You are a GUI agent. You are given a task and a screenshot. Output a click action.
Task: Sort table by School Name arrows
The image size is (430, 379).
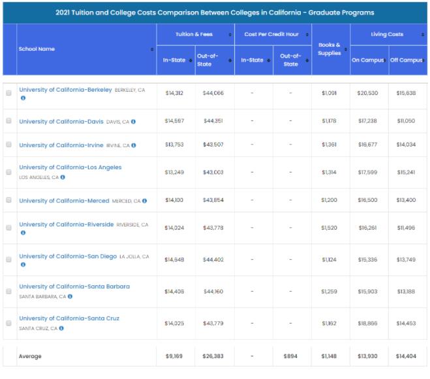point(152,49)
